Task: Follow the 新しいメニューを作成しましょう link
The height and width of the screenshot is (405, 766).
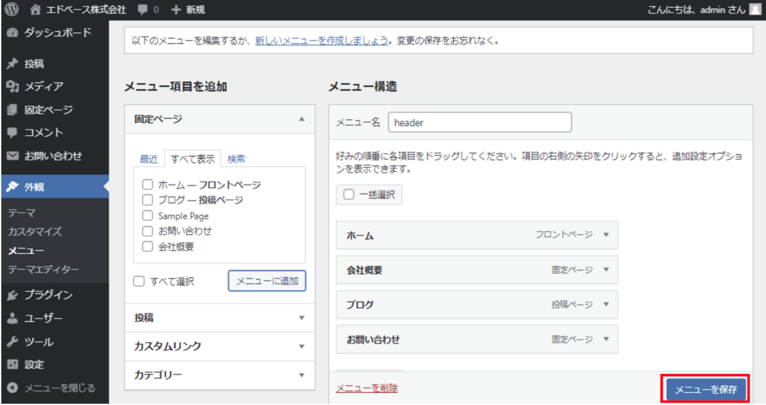Action: 322,41
